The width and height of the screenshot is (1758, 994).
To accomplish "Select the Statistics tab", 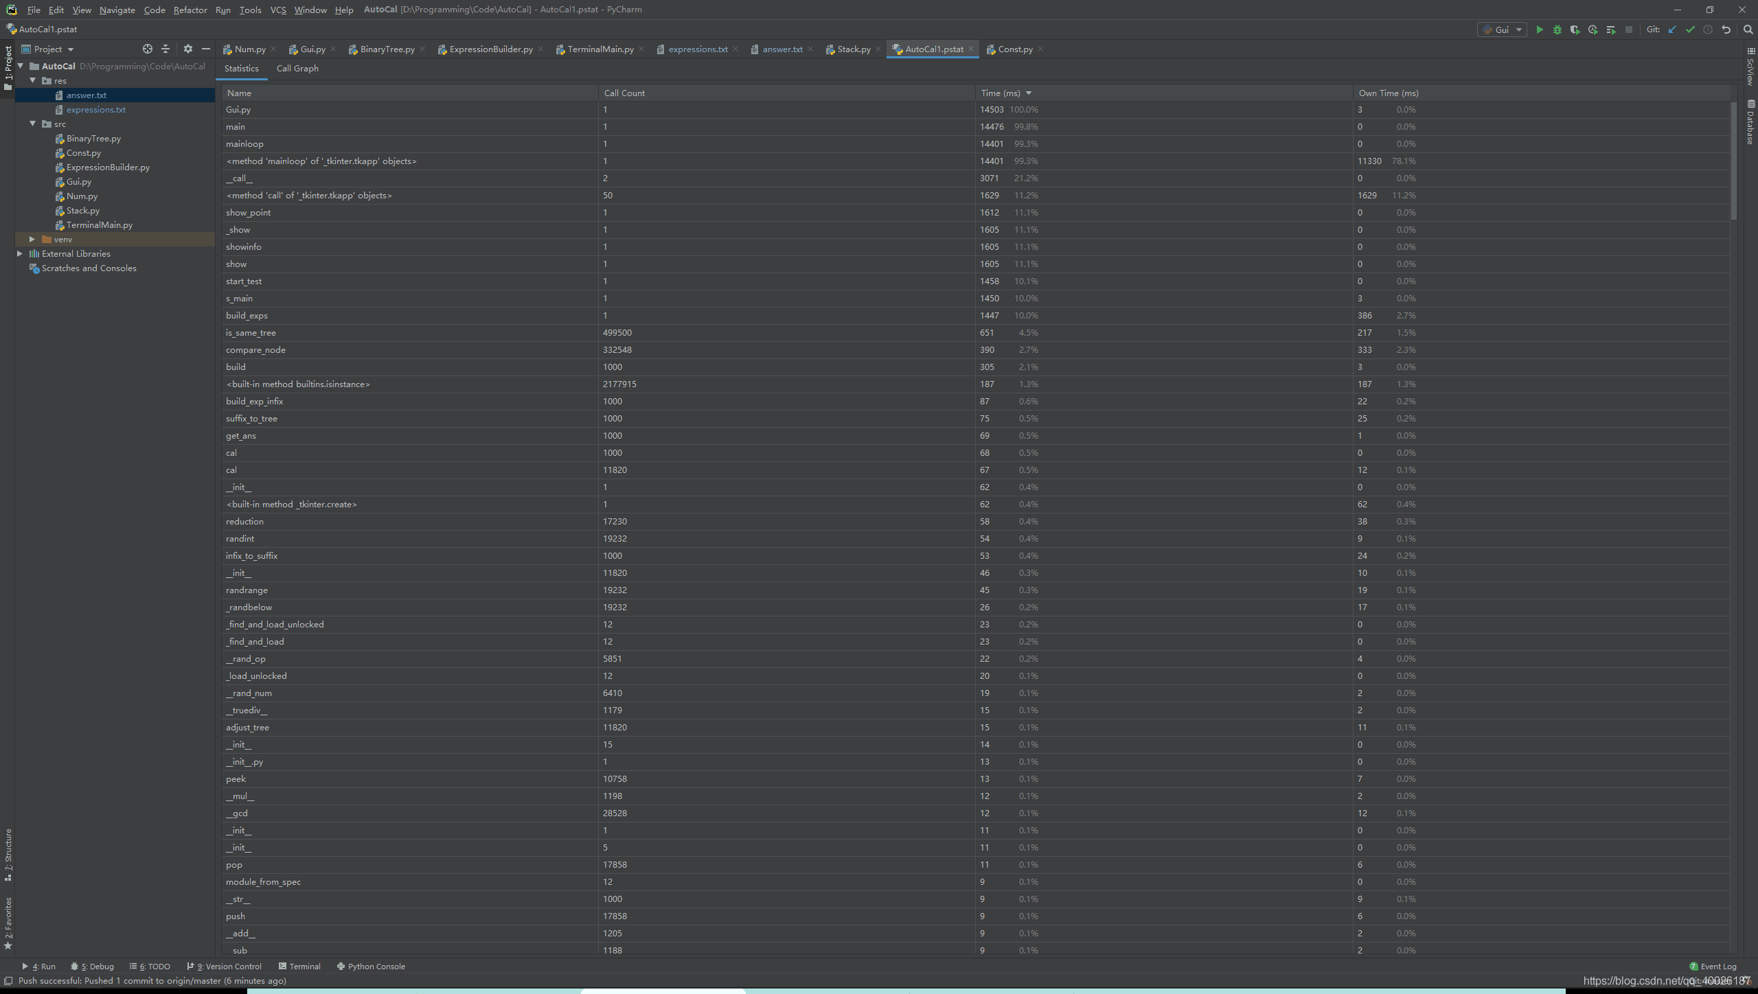I will [x=242, y=68].
